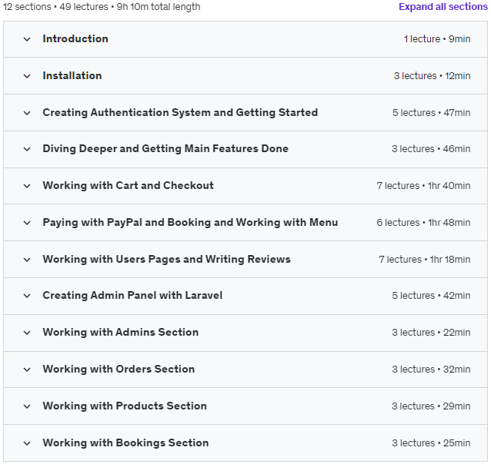Viewport: 491px width, 464px height.
Task: Open Creating Admin Panel with Laravel heading
Action: tap(132, 295)
